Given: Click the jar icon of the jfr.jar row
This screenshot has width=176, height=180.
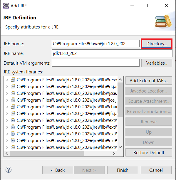Looking at the screenshot, I should 13,113.
